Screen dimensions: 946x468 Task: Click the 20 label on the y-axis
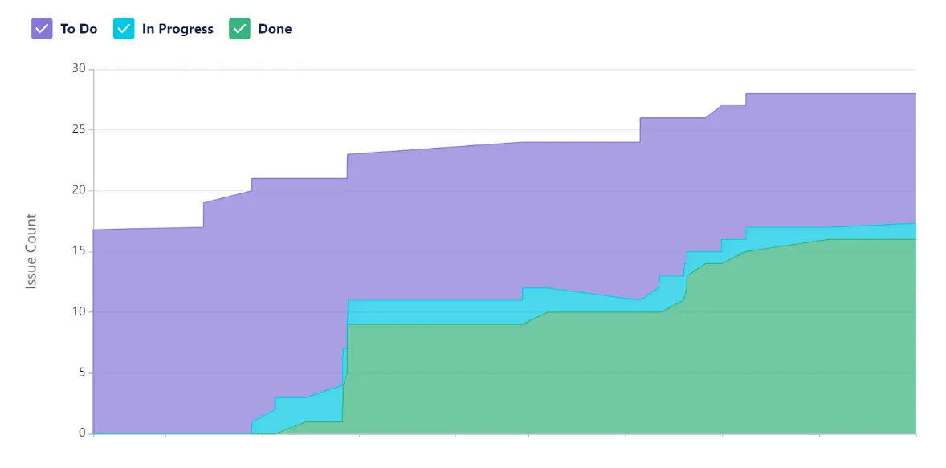click(x=78, y=190)
